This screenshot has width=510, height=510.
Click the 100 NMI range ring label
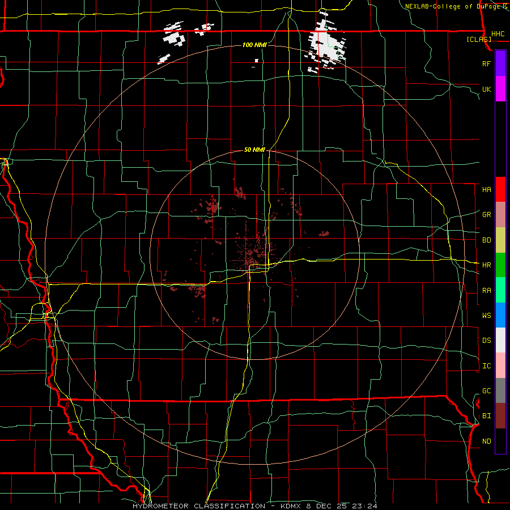[x=254, y=45]
